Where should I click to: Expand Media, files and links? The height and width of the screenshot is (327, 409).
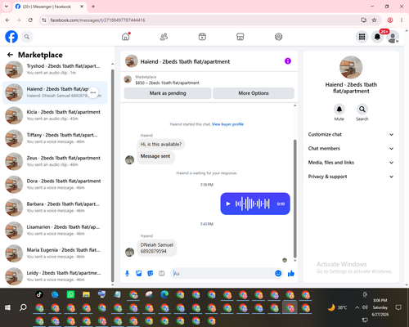pyautogui.click(x=351, y=163)
